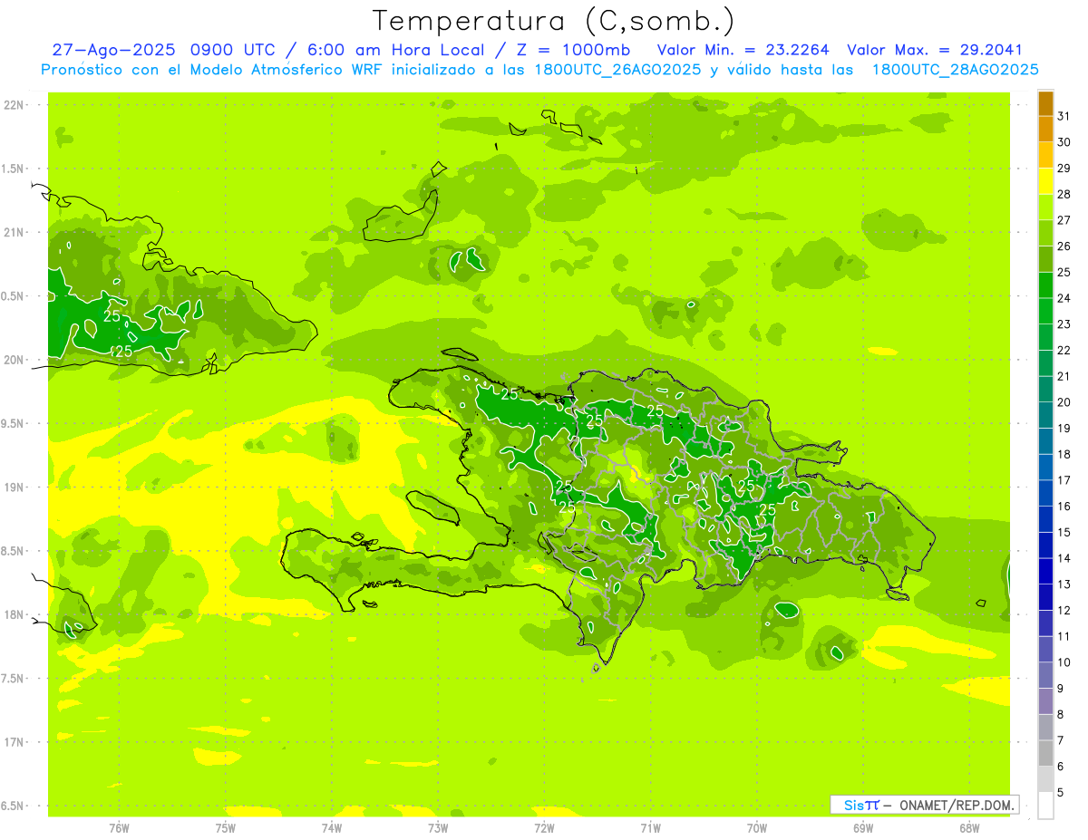The image size is (1088, 840).
Task: Click the map title "Temperatura (C,somb.)"
Action: 554,22
